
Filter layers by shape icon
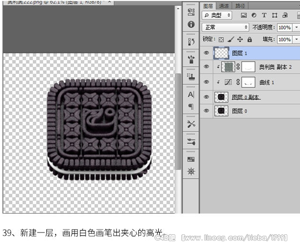pyautogui.click(x=274, y=15)
